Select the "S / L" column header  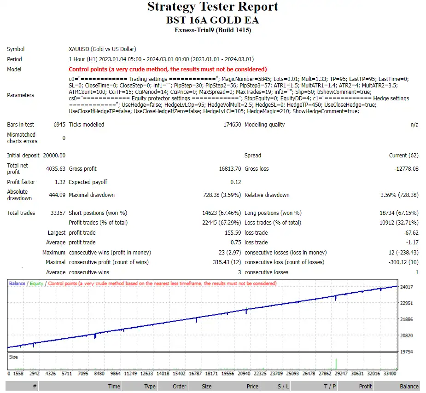coord(283,387)
